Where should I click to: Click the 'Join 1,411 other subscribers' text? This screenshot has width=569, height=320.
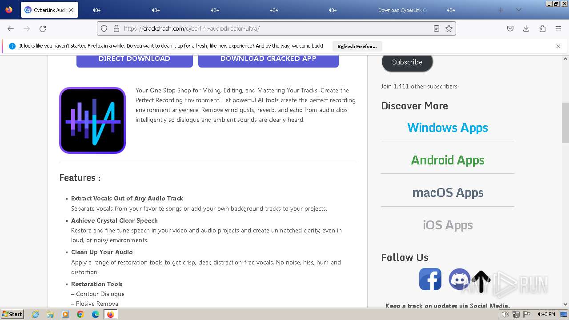point(419,86)
